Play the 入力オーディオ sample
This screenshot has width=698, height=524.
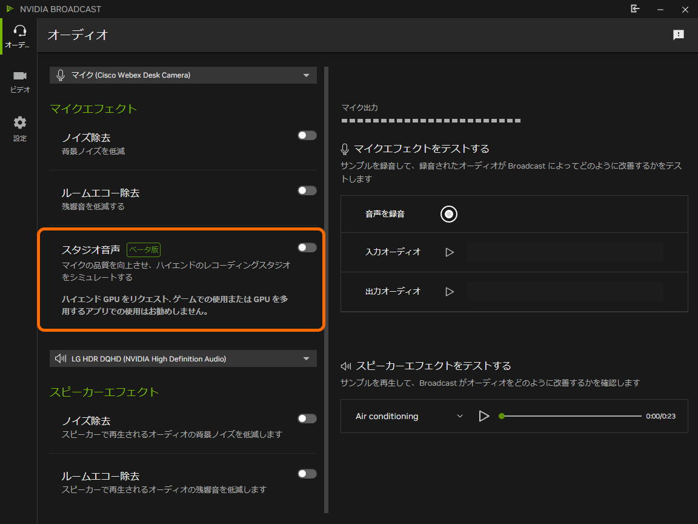click(449, 253)
